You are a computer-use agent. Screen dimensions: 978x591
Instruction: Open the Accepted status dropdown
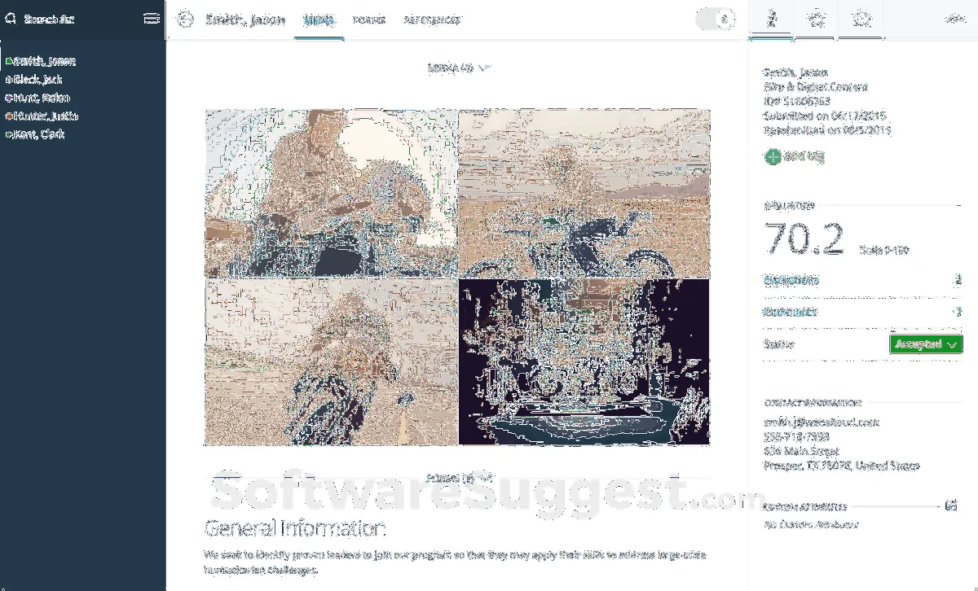(x=926, y=344)
